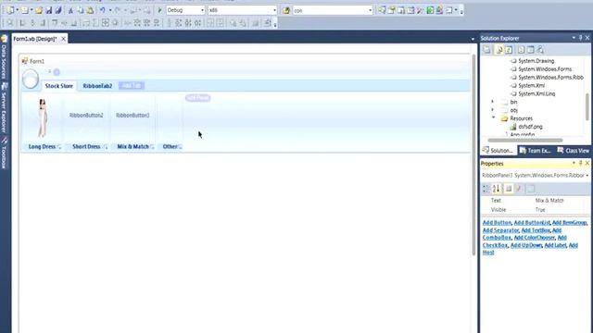Expand the bin folder in Solution Explorer
Image resolution: width=593 pixels, height=333 pixels.
coord(492,102)
